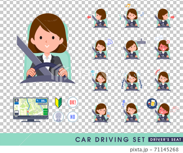Select the sleepy driver illustration

[x=132, y=113]
